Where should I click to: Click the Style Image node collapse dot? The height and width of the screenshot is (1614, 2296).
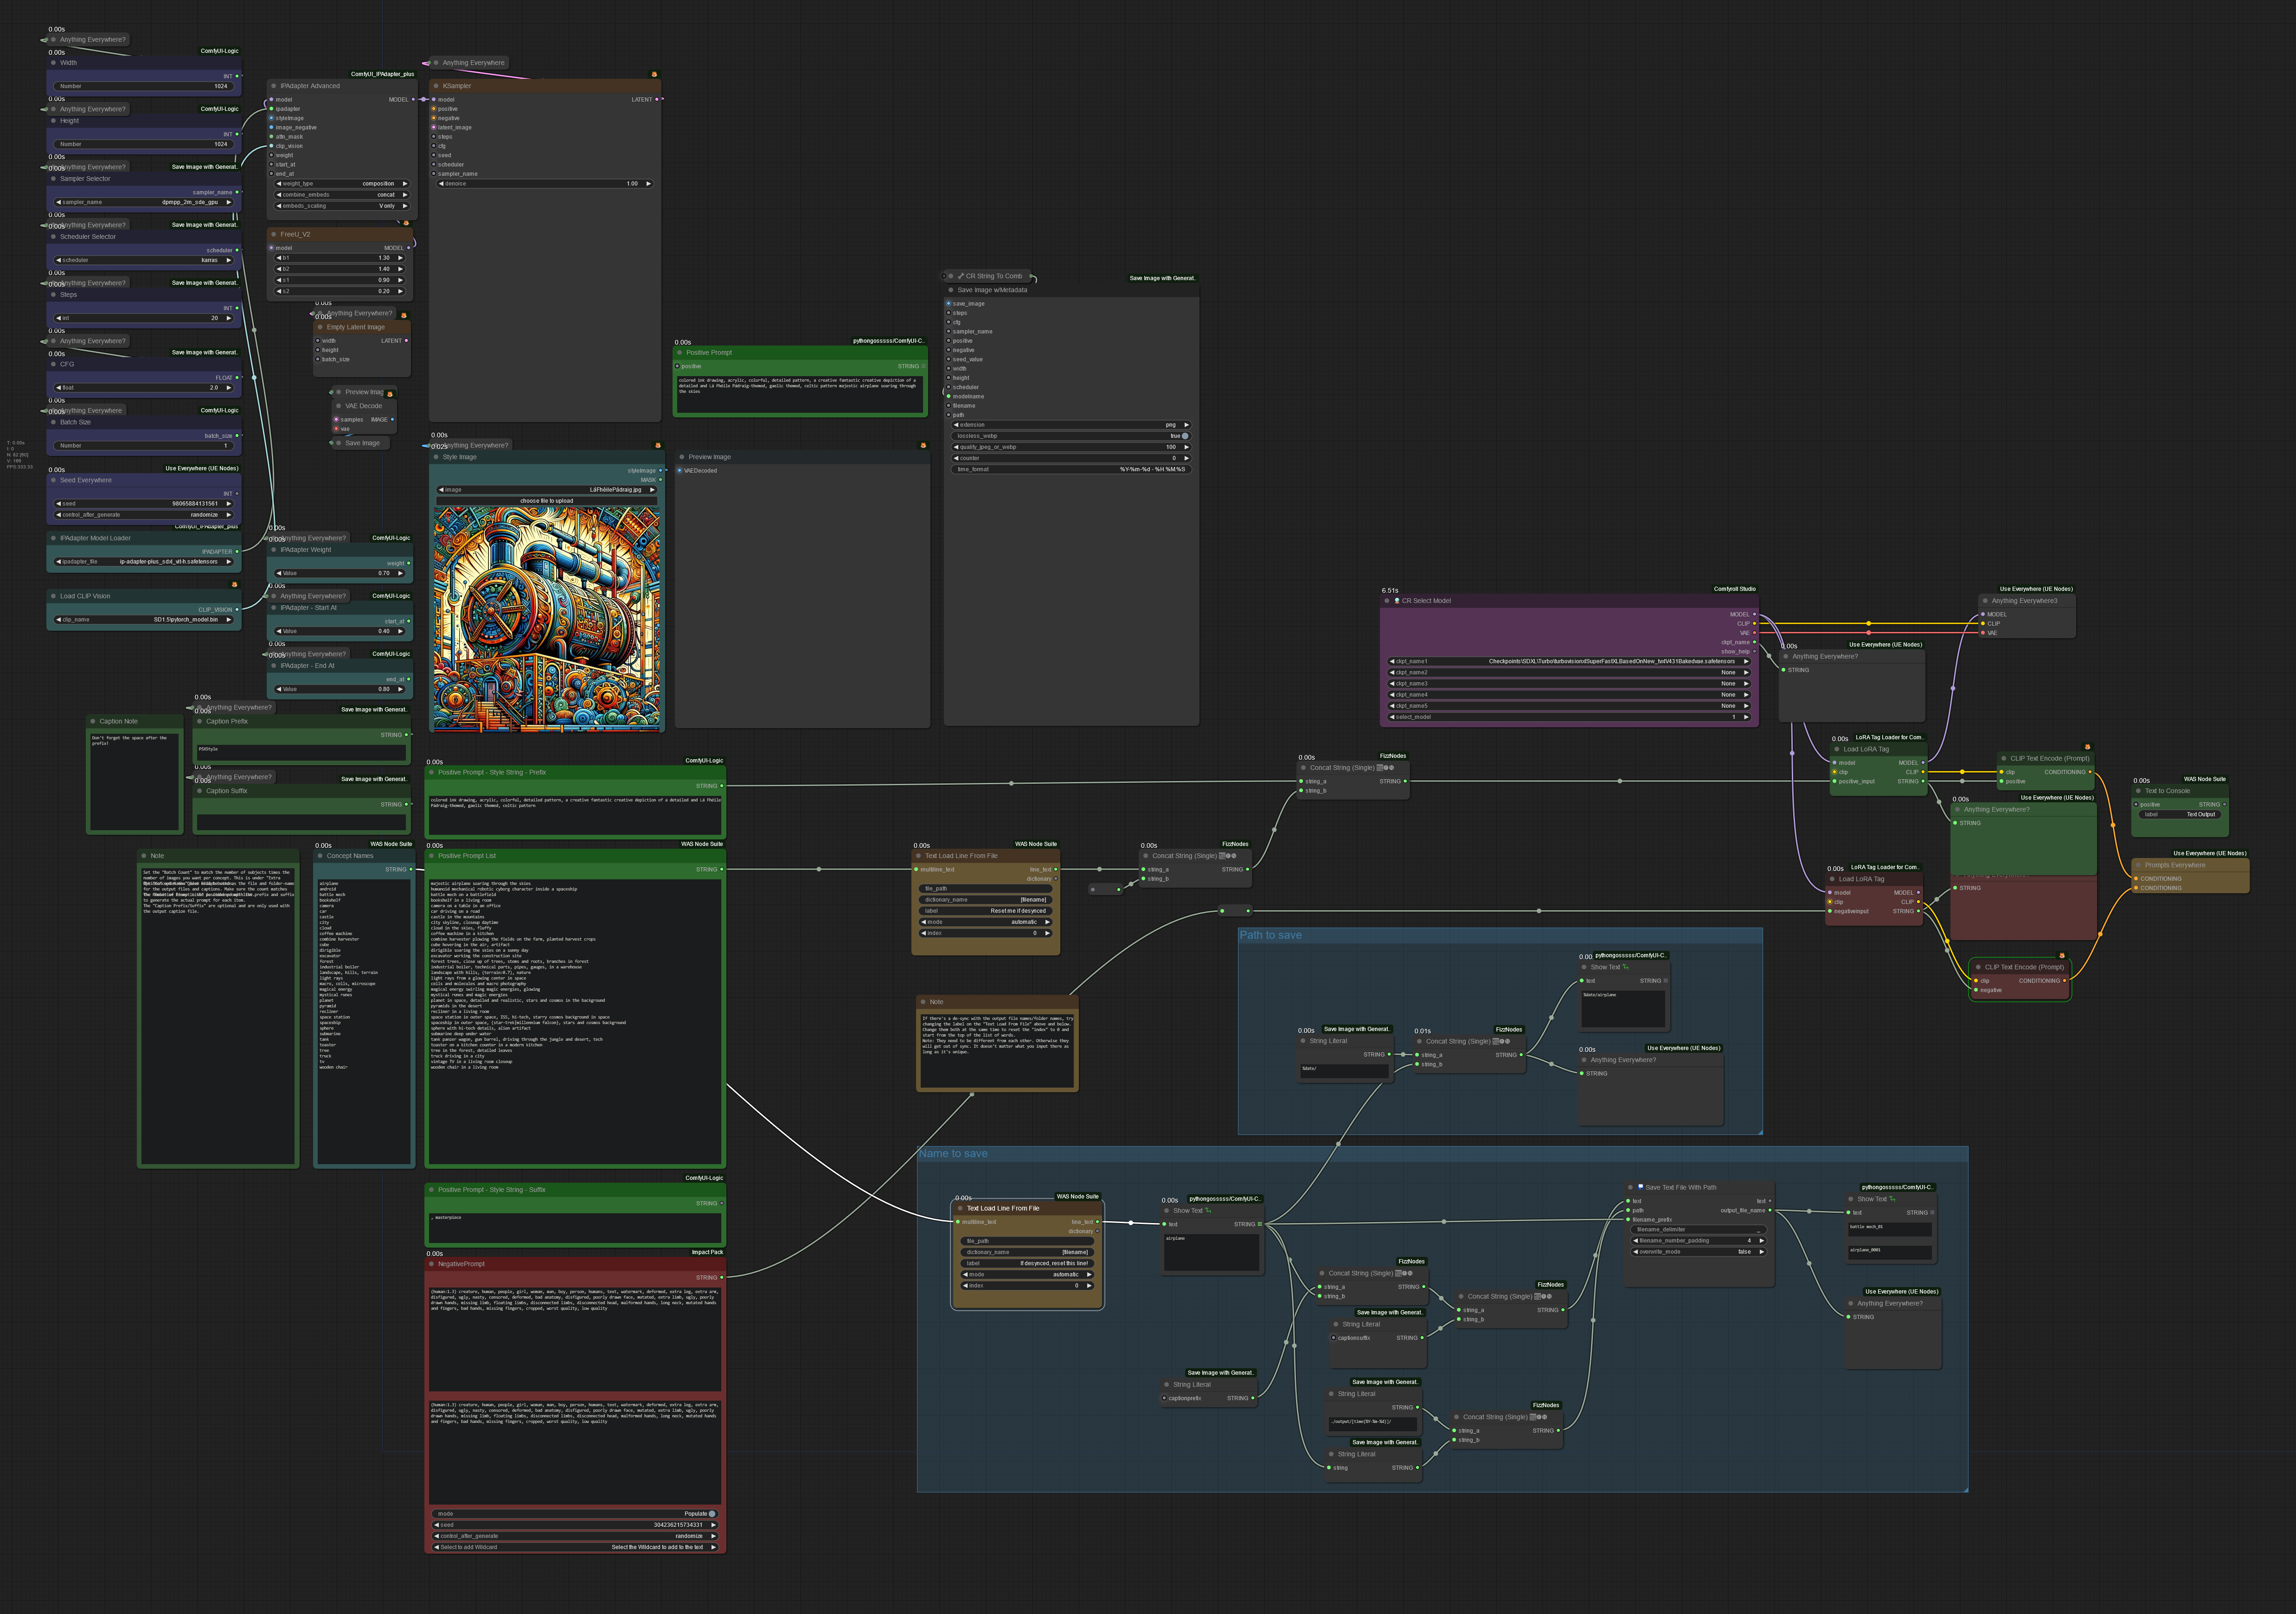pos(437,457)
